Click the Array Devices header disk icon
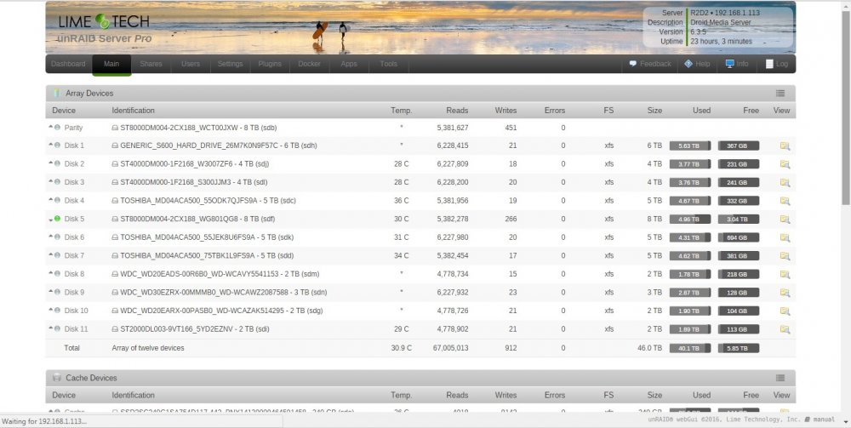 pos(56,94)
